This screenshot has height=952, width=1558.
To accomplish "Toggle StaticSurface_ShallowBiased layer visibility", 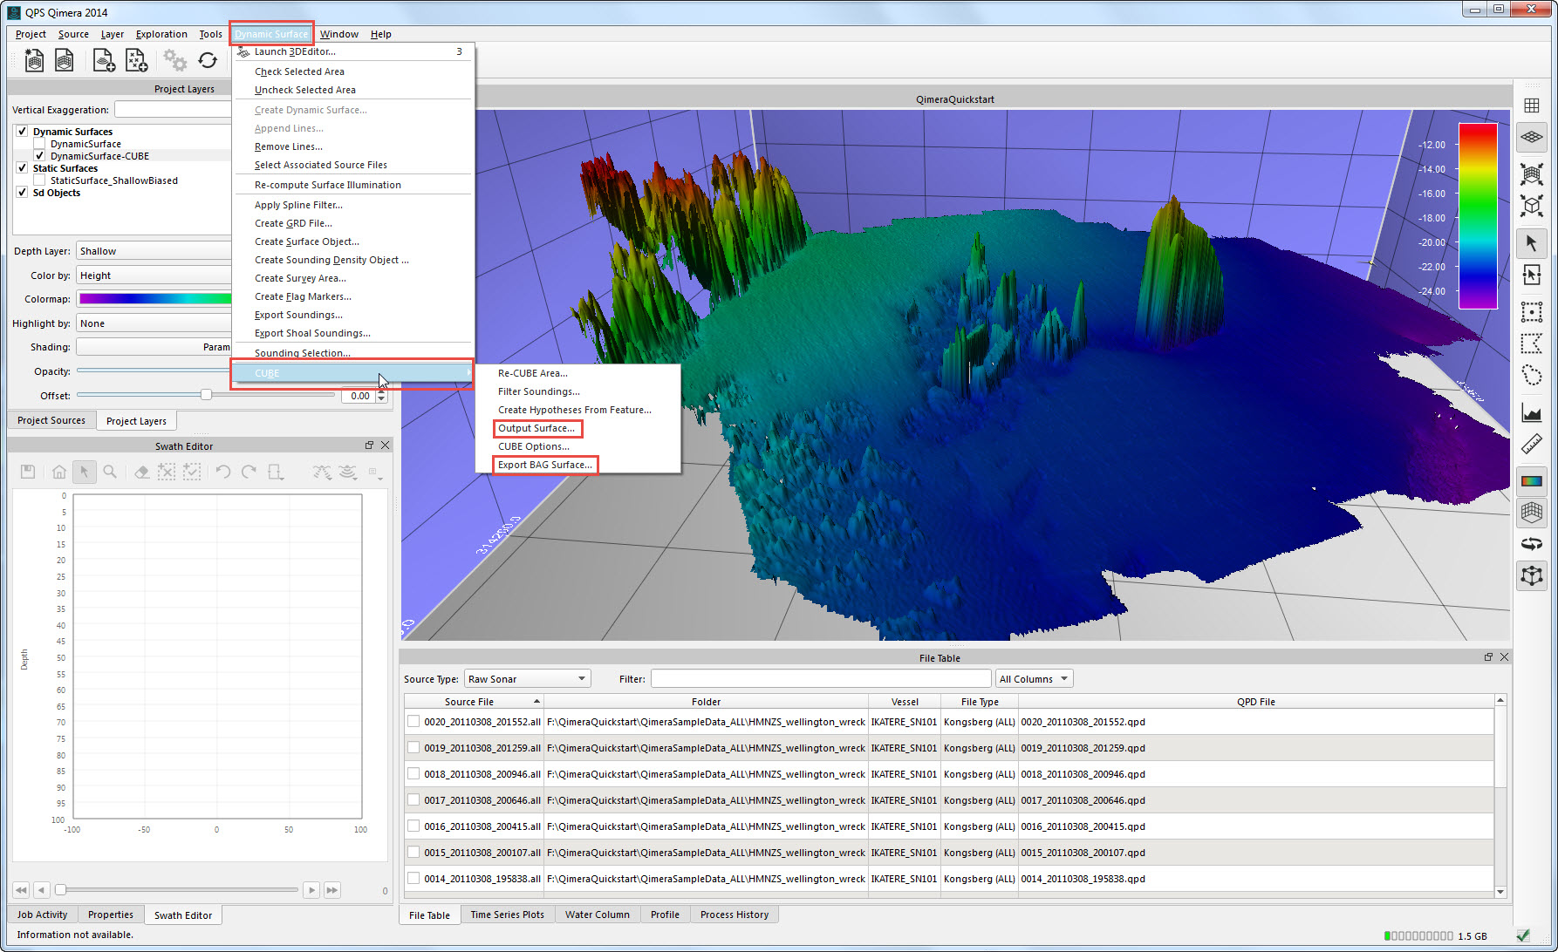I will (39, 180).
